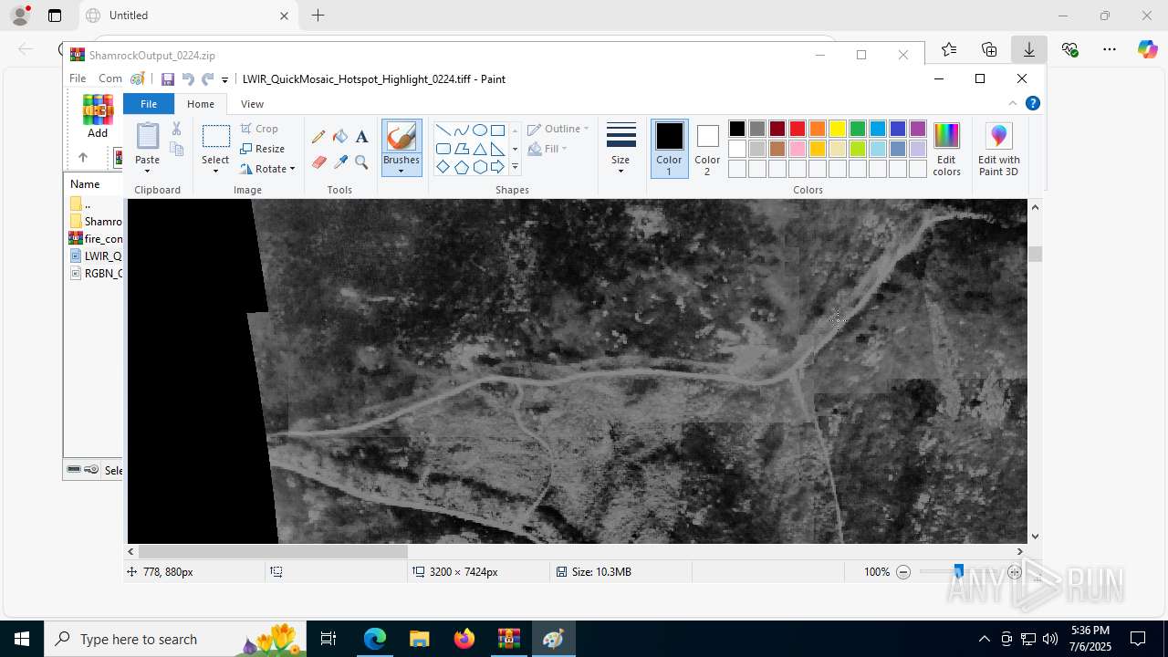
Task: Choose the Oval shape
Action: pyautogui.click(x=479, y=130)
